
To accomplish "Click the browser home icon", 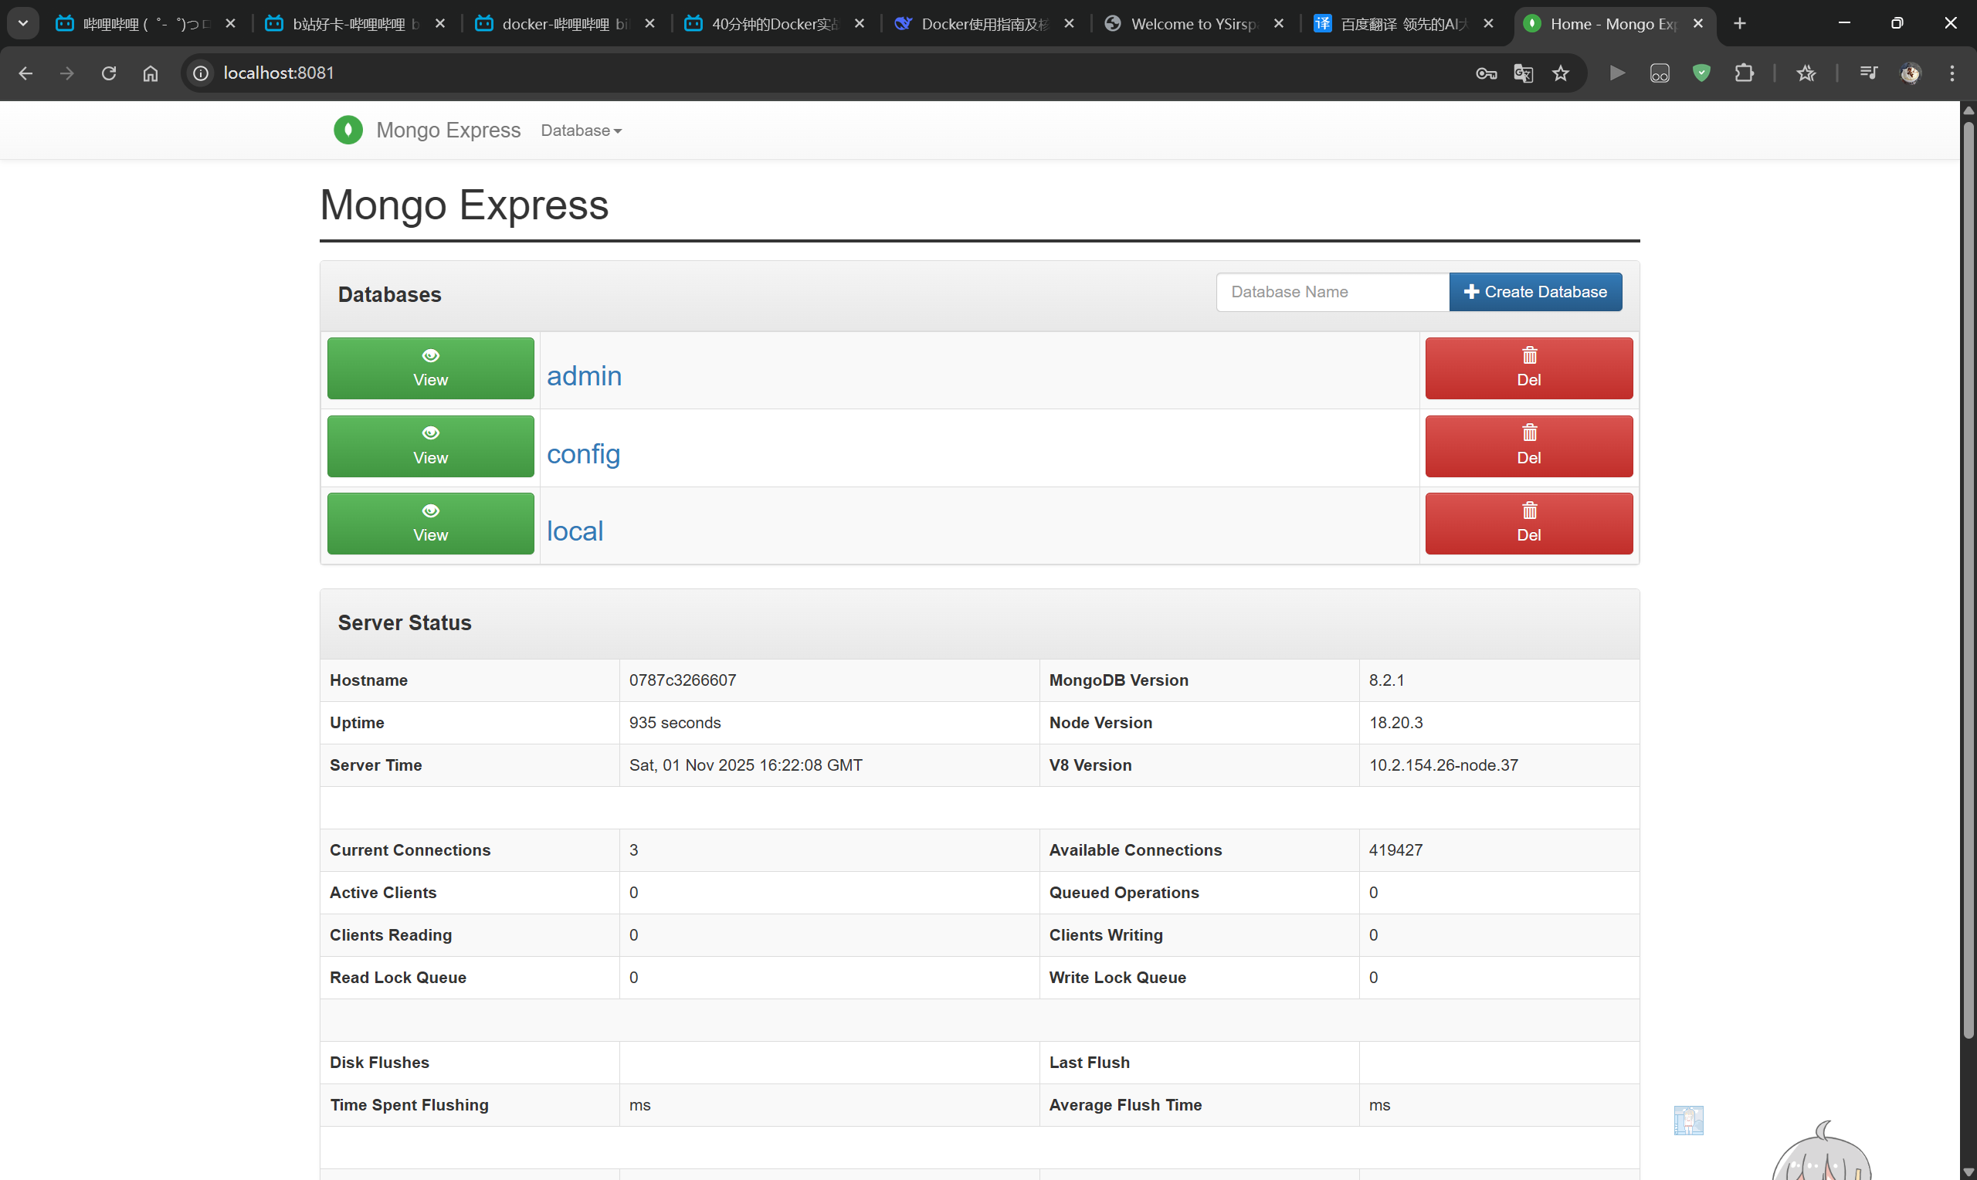I will click(x=151, y=73).
